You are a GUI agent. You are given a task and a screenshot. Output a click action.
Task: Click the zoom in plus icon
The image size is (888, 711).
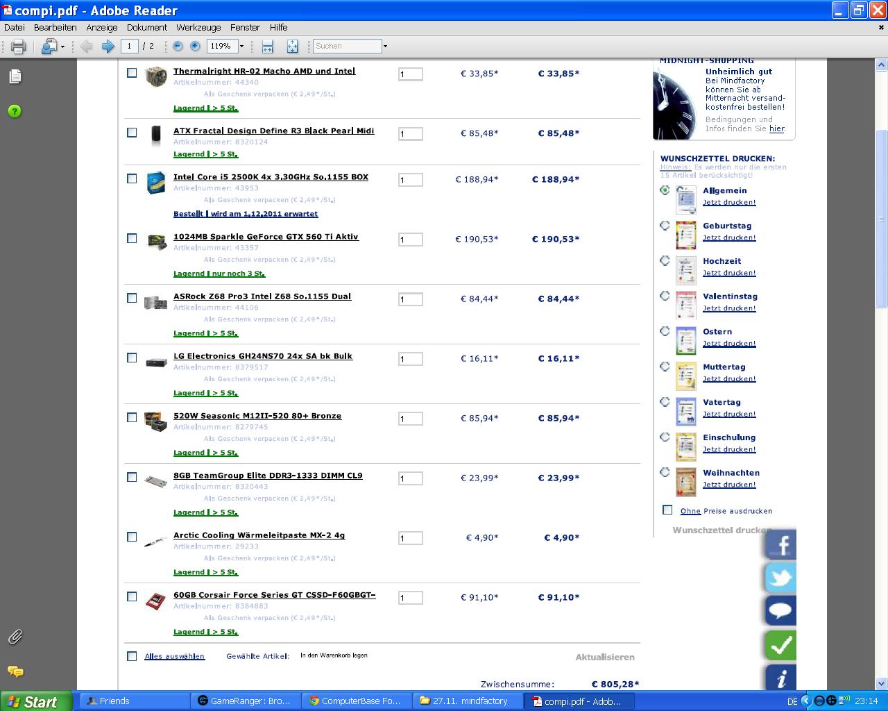tap(195, 47)
